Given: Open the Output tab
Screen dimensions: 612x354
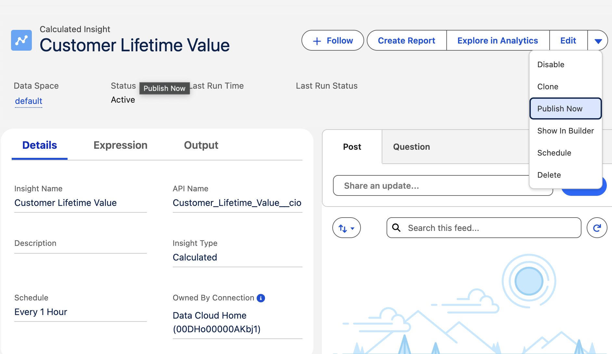Looking at the screenshot, I should (201, 145).
